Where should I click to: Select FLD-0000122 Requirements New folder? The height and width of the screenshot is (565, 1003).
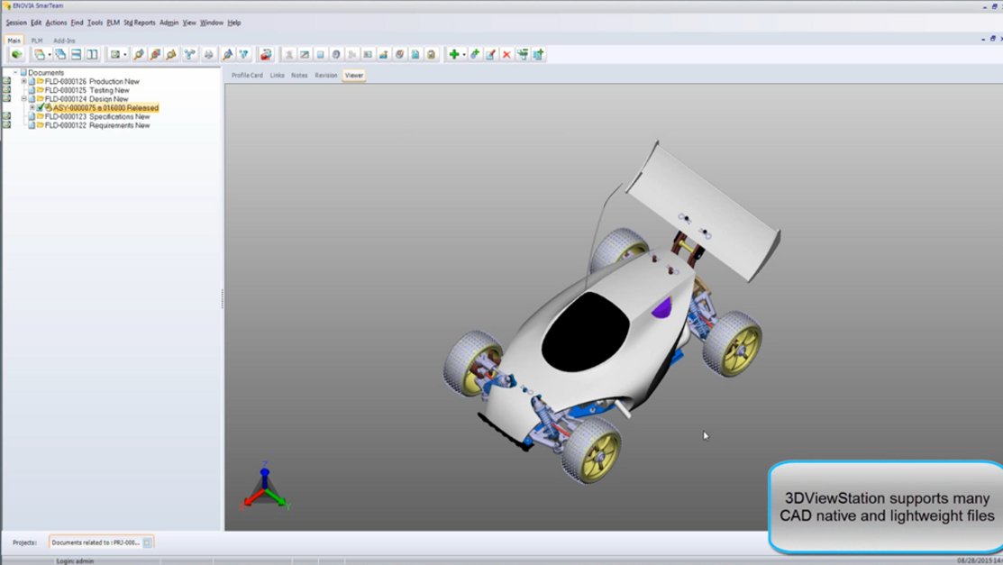tap(97, 125)
